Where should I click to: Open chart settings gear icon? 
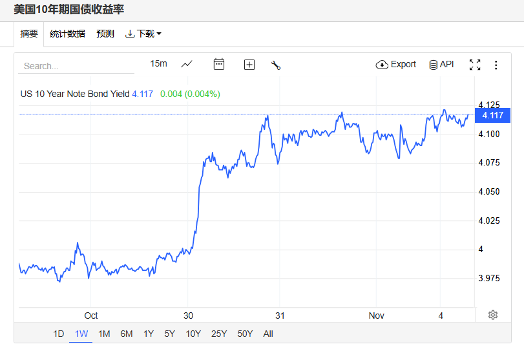coord(493,315)
